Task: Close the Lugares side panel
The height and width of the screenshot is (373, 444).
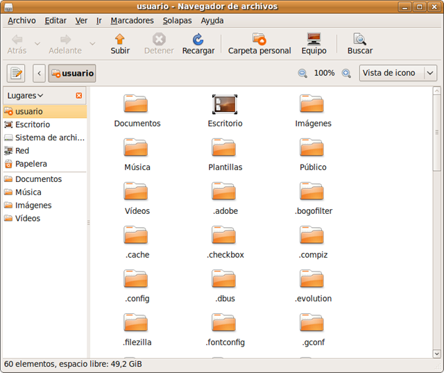Action: coord(79,95)
